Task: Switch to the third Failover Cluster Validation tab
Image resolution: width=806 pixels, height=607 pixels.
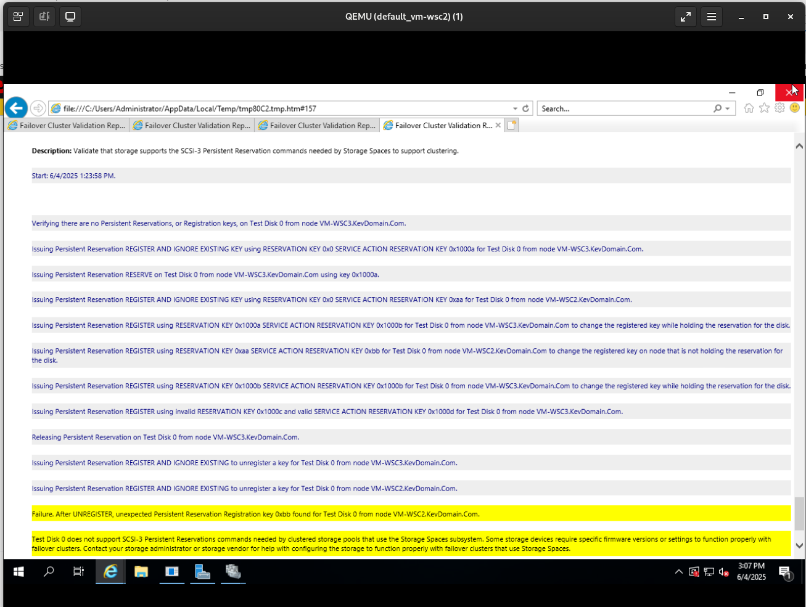Action: (317, 126)
